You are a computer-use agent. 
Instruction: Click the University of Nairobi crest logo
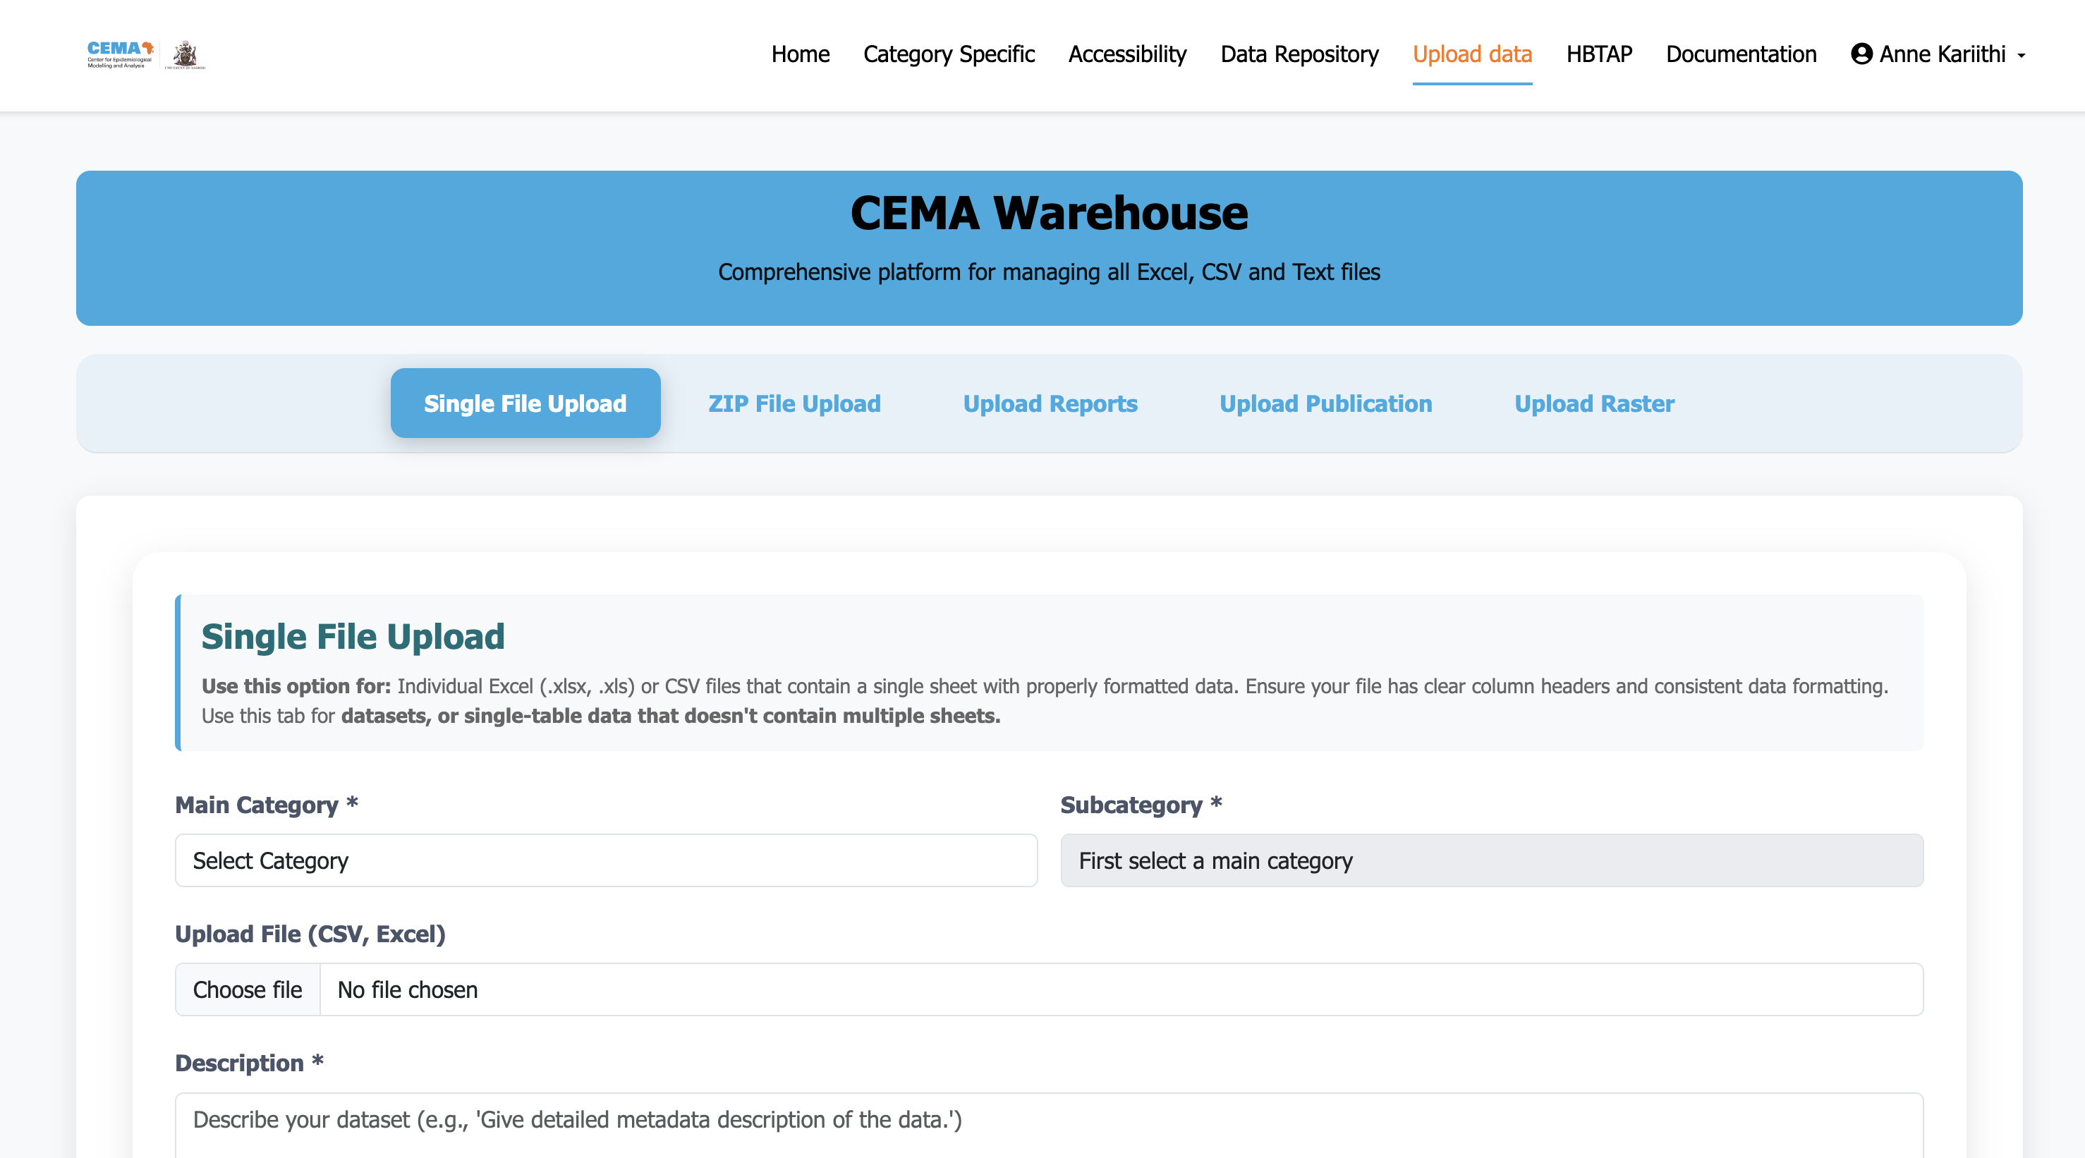click(186, 54)
